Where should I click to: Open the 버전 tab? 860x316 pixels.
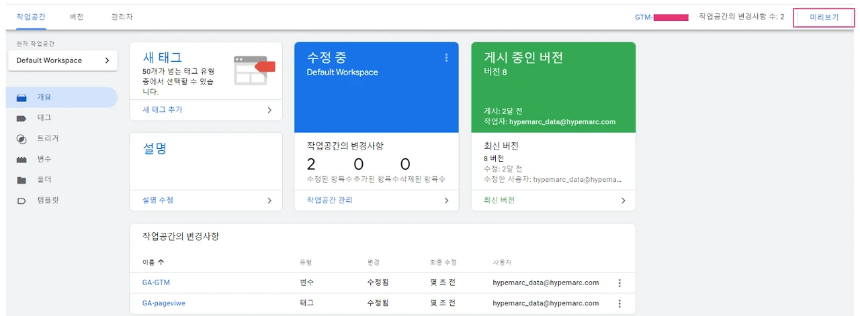click(77, 17)
